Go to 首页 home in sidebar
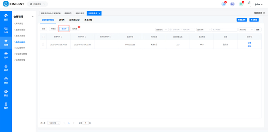 tap(6, 18)
